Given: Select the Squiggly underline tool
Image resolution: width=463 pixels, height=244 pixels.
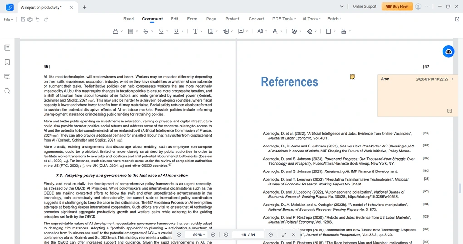Looking at the screenshot, I should 176,31.
